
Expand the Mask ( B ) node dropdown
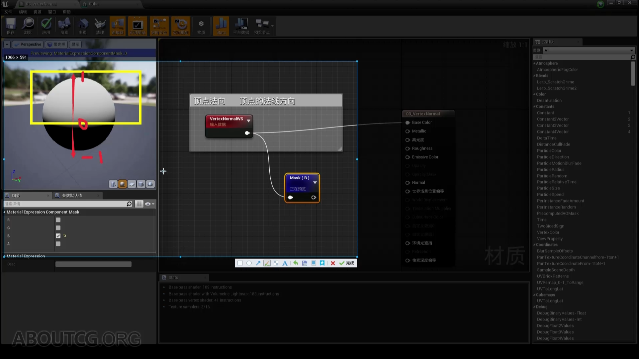pyautogui.click(x=315, y=182)
